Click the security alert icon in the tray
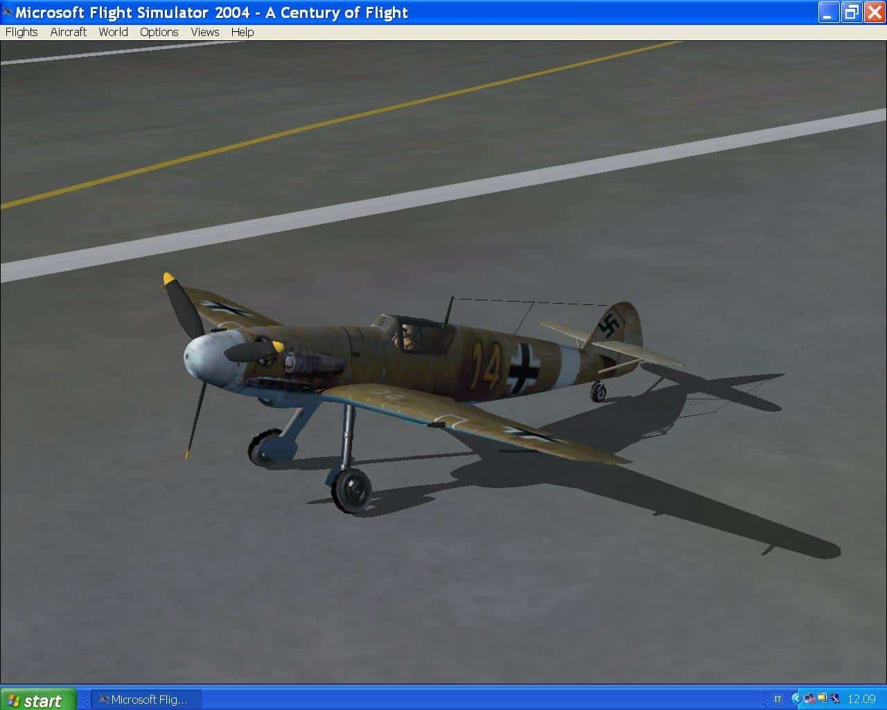 (x=809, y=698)
